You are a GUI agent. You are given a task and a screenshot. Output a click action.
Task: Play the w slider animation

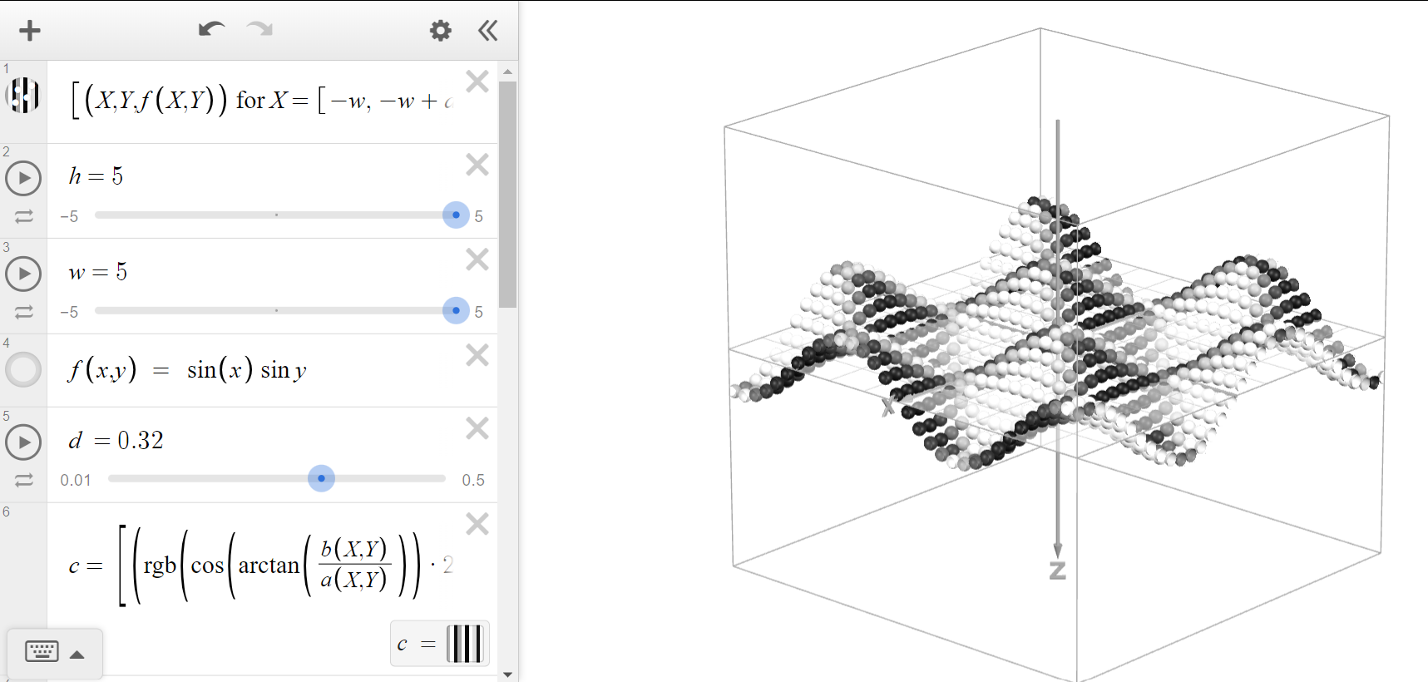click(x=23, y=274)
